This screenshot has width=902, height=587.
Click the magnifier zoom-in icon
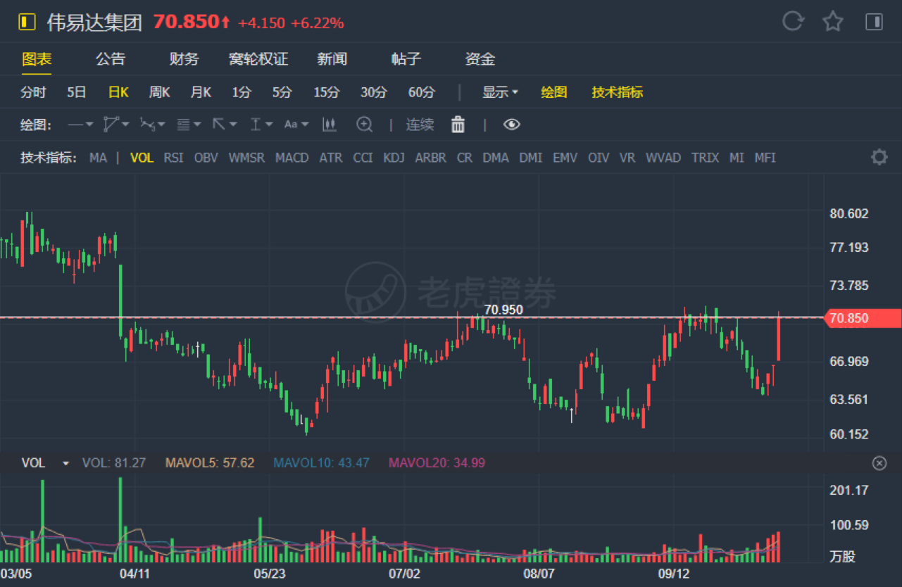point(364,125)
